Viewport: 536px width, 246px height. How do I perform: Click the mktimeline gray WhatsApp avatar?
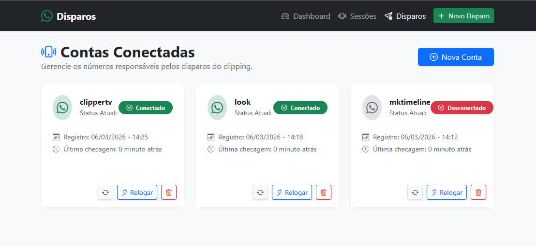[x=372, y=108]
